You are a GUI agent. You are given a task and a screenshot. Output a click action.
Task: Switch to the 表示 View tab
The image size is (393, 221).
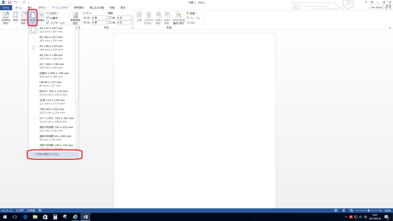coord(123,8)
